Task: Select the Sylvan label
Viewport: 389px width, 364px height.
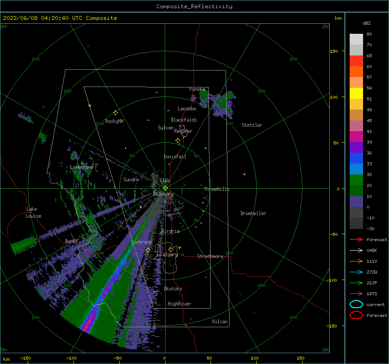Action: (x=166, y=128)
